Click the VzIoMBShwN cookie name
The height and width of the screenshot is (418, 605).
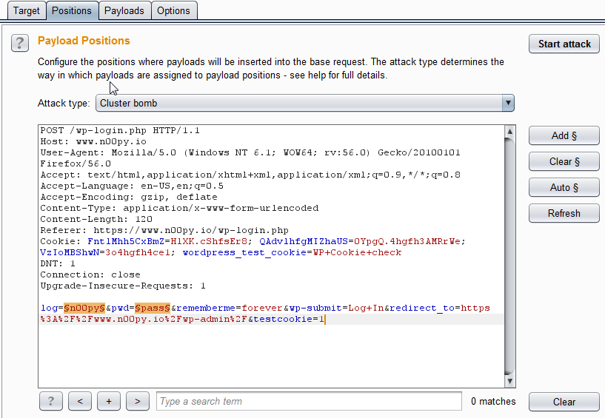[70, 252]
